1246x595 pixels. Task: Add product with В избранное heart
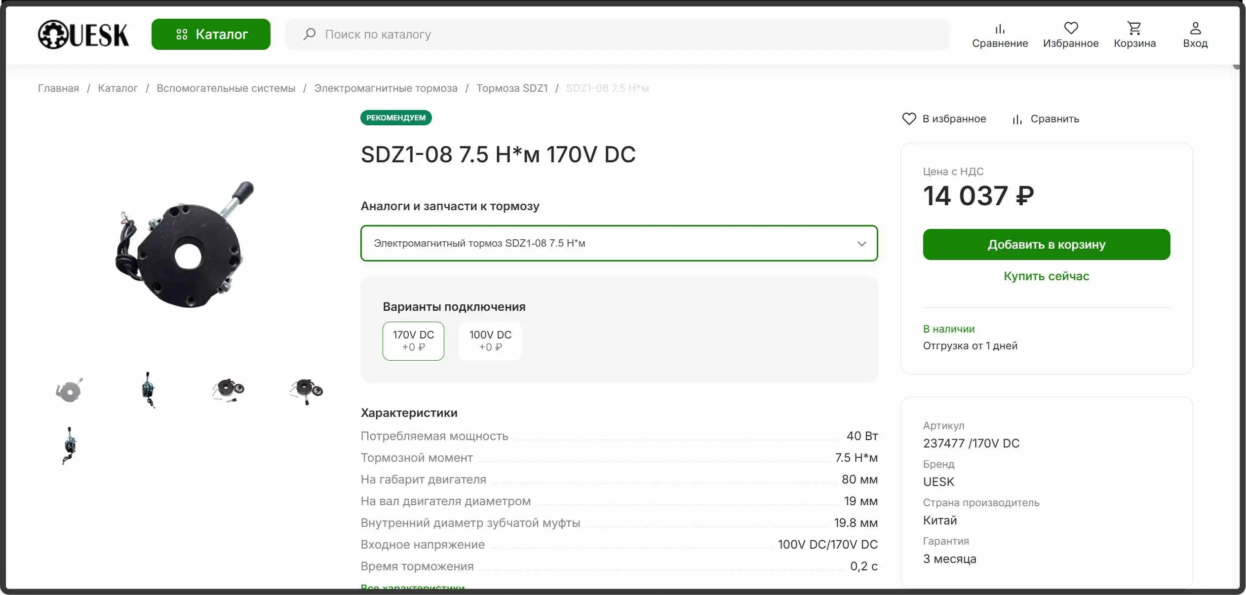pyautogui.click(x=944, y=119)
